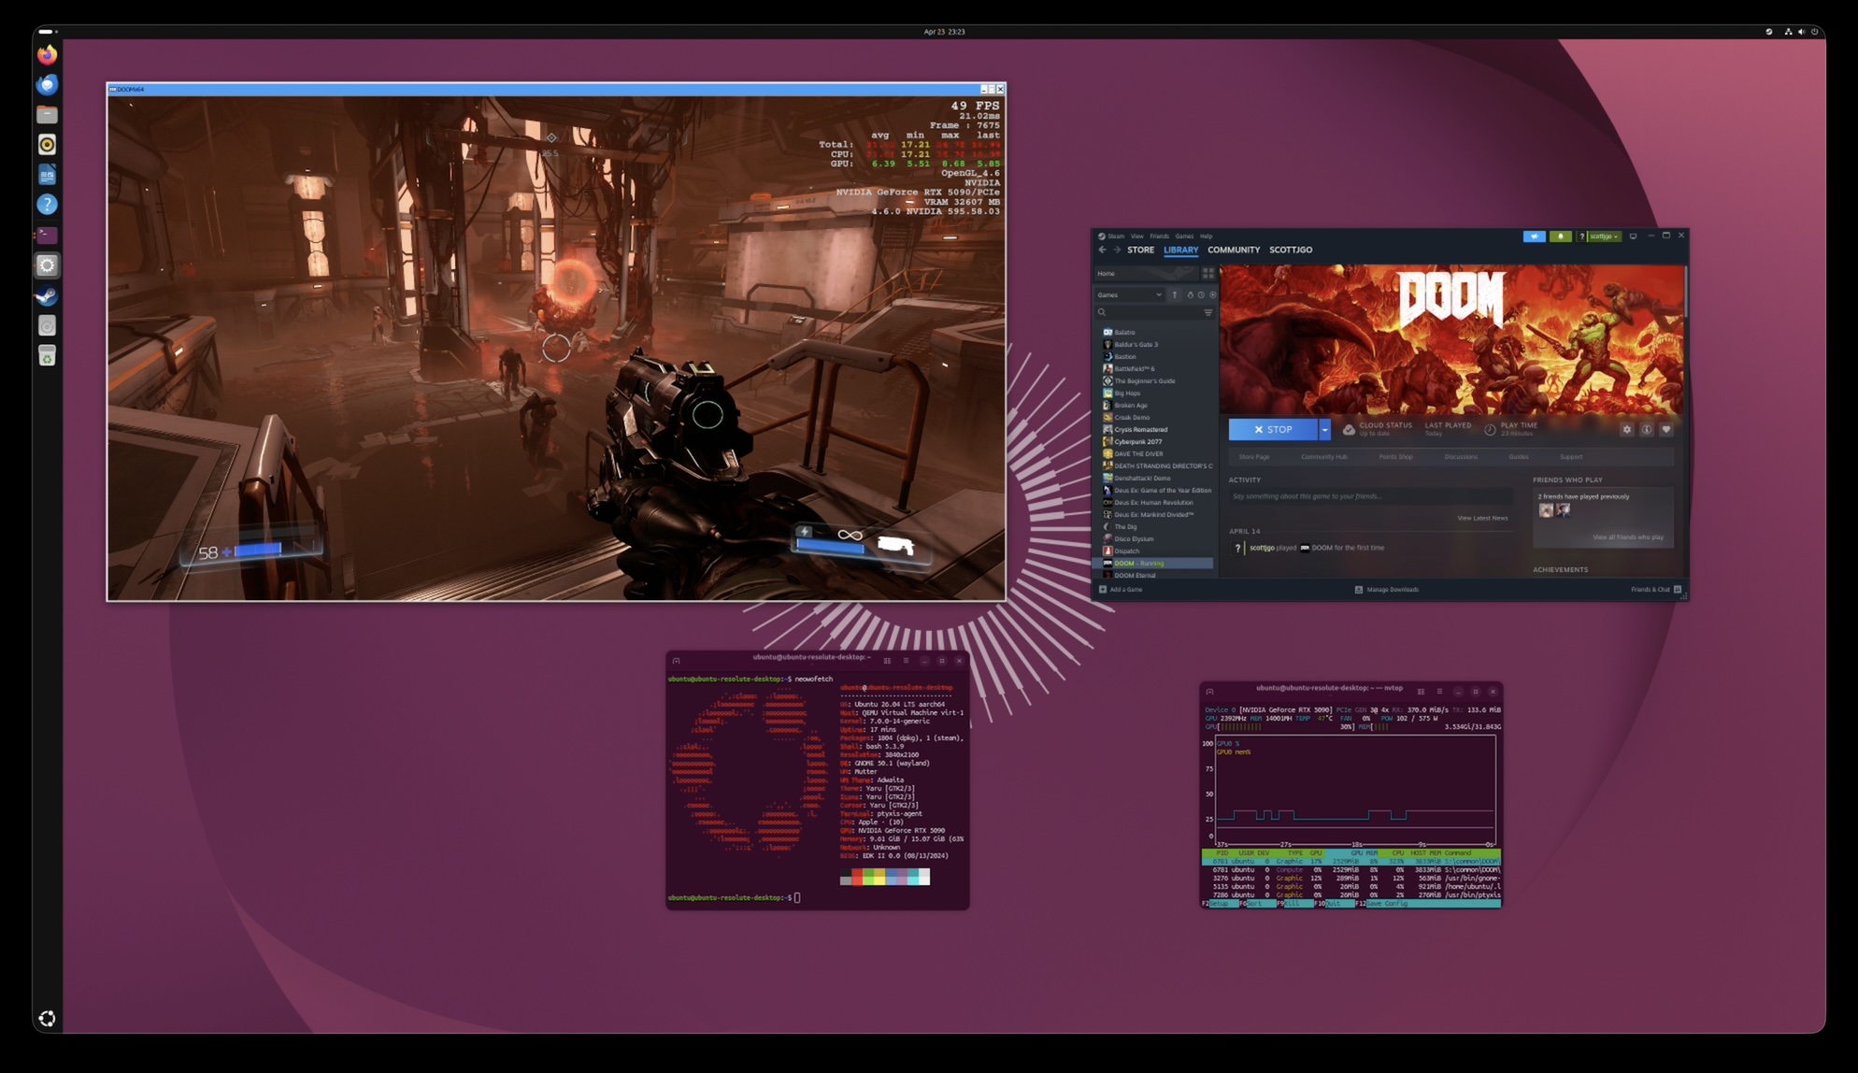Screen dimensions: 1858x1073
Task: Launch Thunderbird from the dock
Action: tap(47, 84)
